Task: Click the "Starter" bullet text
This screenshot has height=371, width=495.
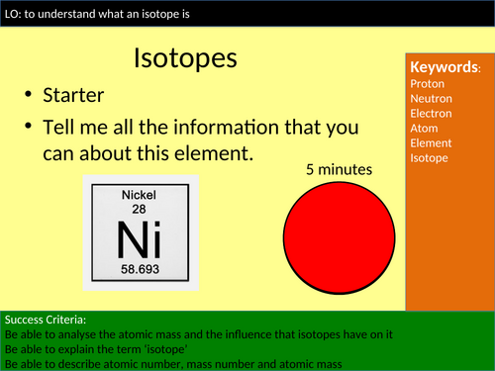Action: coord(73,95)
